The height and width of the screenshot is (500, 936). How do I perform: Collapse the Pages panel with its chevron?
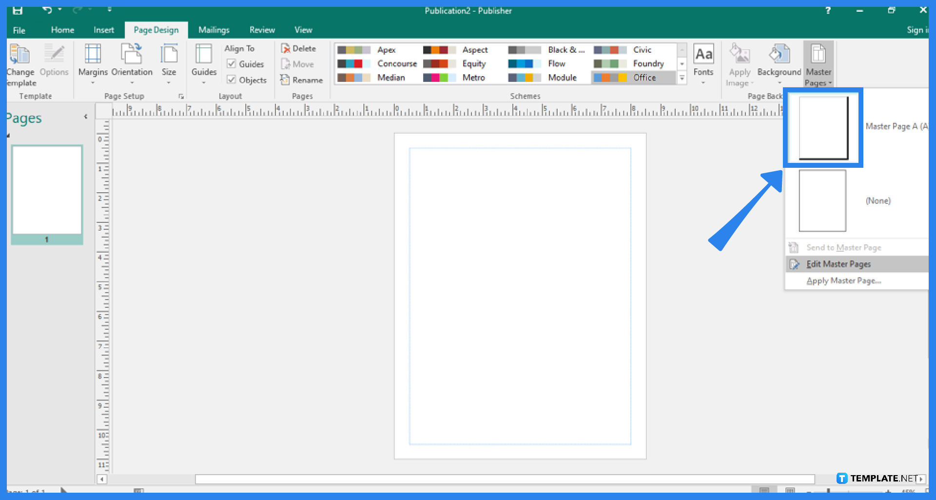[86, 117]
